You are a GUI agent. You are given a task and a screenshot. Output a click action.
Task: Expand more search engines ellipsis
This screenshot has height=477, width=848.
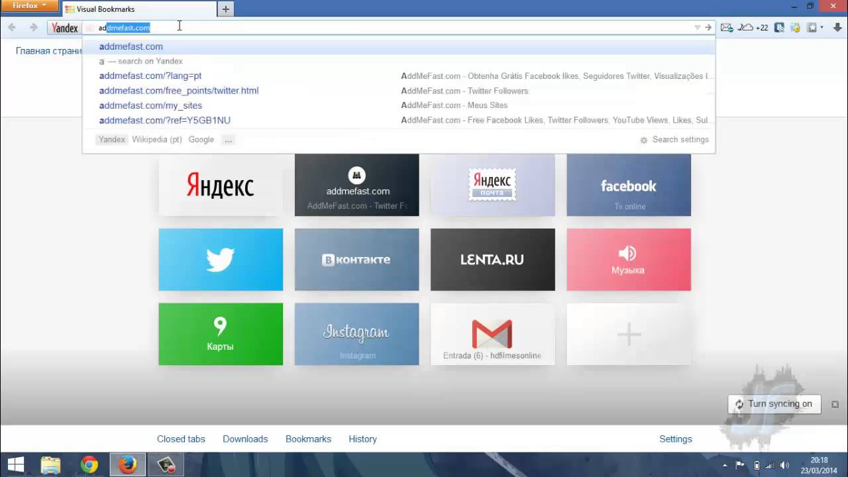[228, 140]
